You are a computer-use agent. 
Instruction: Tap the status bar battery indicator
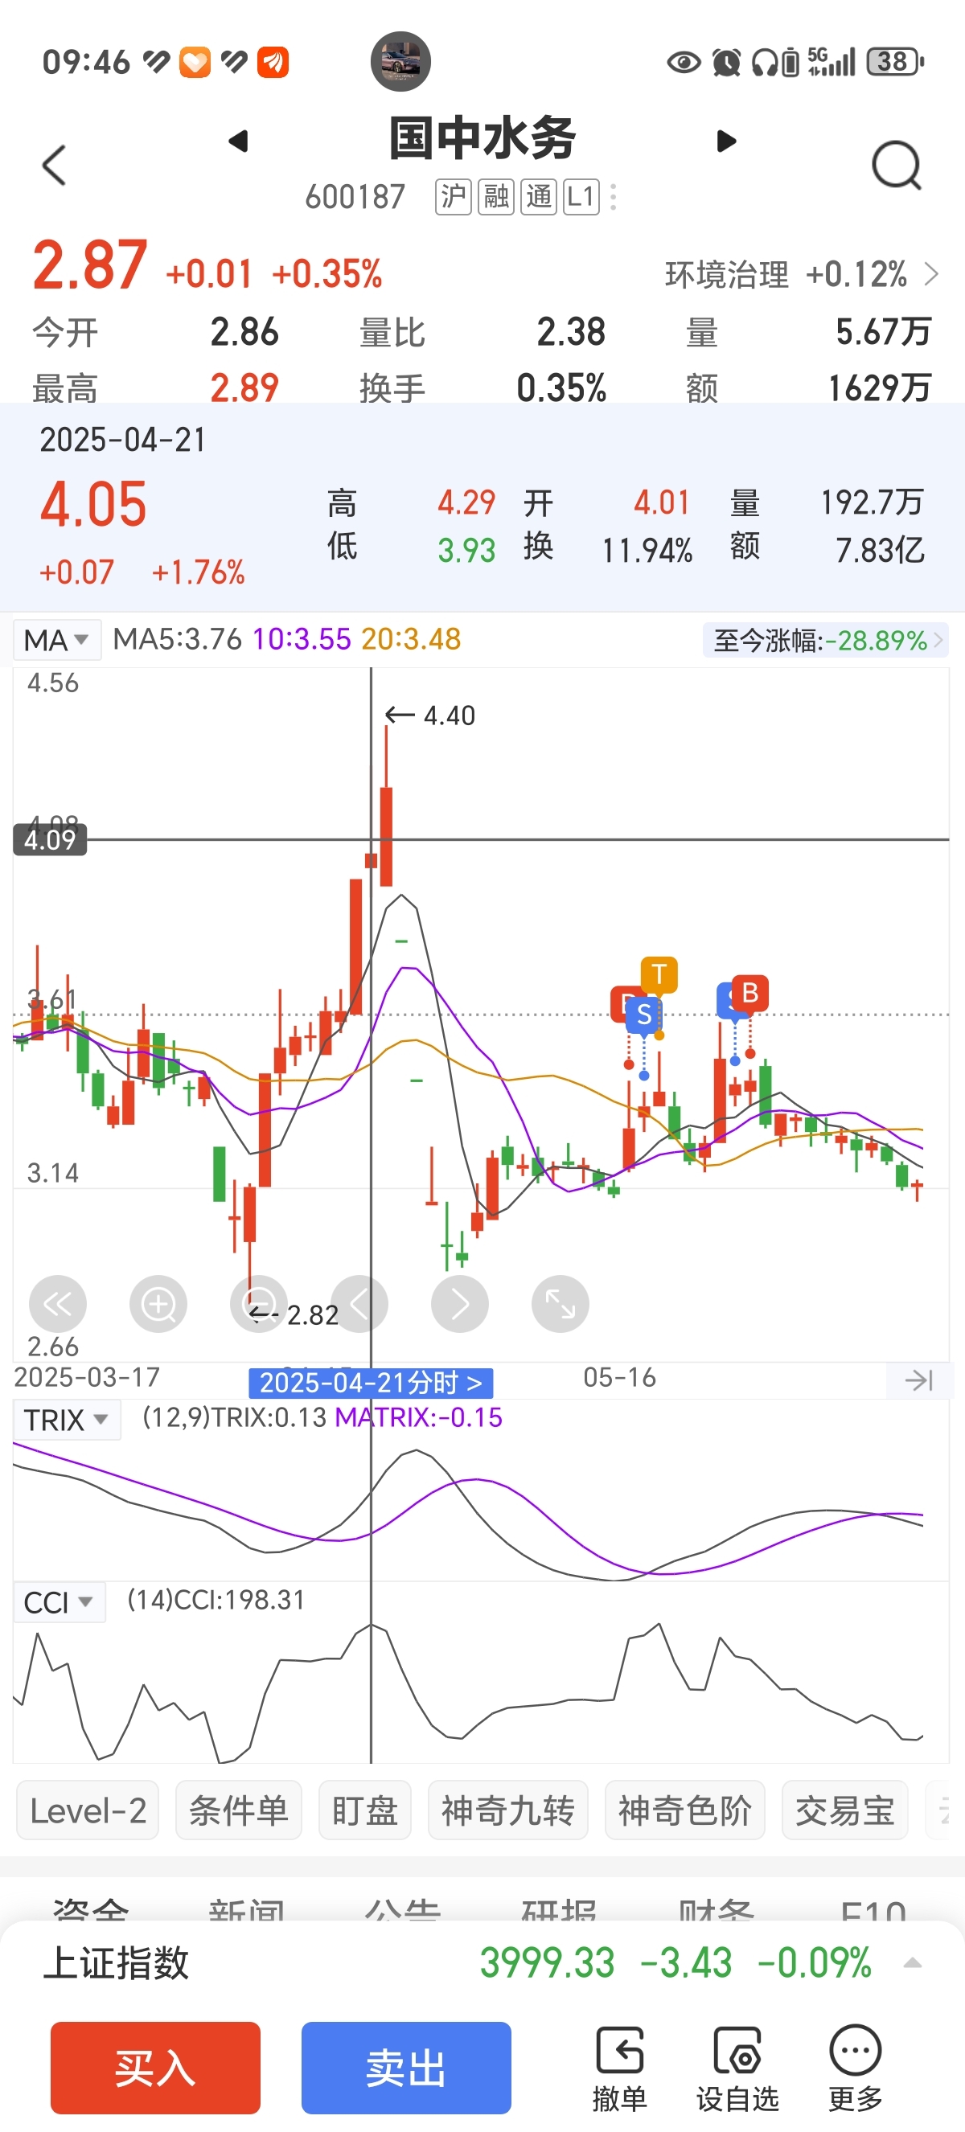point(896,61)
